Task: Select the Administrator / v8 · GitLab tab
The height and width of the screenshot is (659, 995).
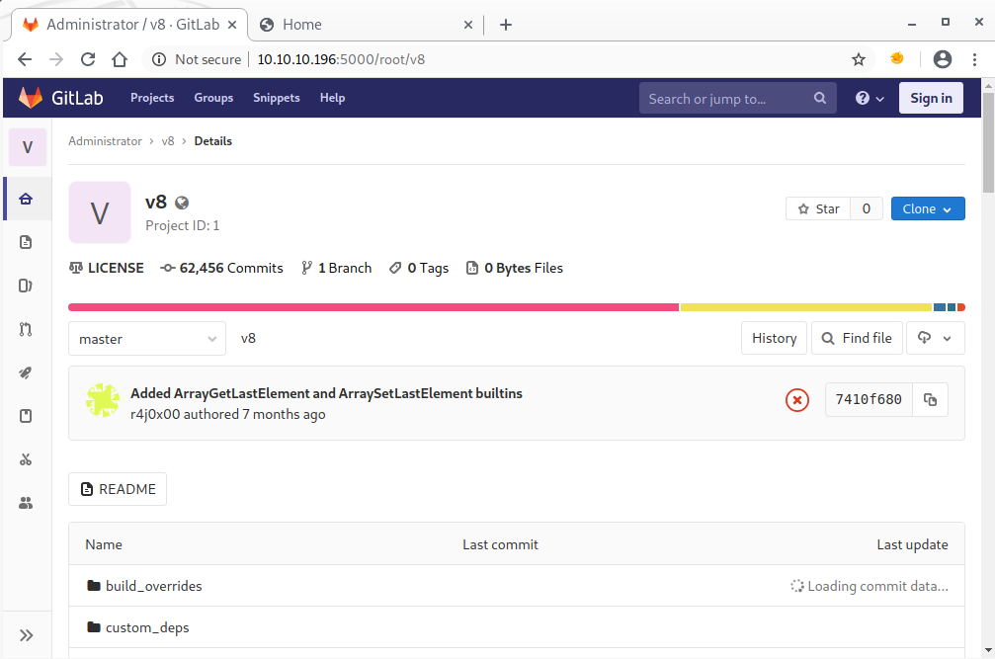Action: (x=129, y=25)
